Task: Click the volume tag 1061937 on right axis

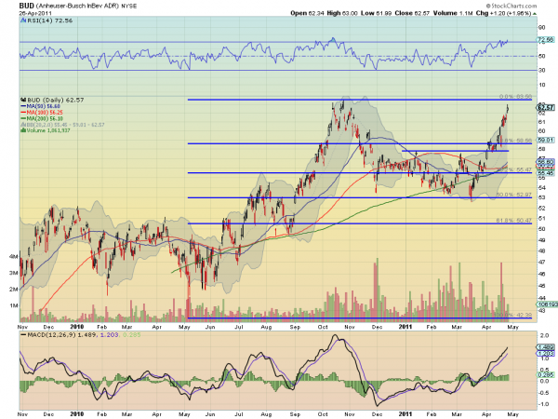Action: [547, 304]
